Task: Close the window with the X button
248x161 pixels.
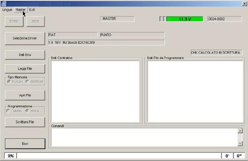Action: tap(244, 3)
